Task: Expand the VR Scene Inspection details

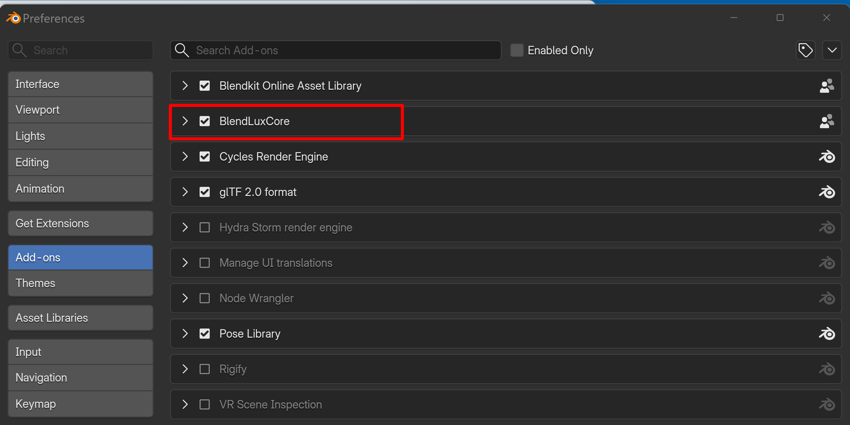Action: 185,404
